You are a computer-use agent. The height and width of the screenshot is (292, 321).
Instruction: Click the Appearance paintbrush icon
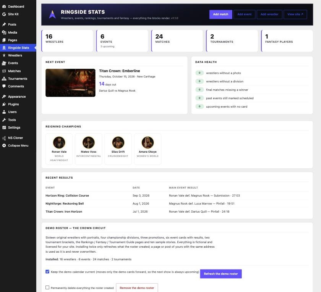tap(4, 97)
